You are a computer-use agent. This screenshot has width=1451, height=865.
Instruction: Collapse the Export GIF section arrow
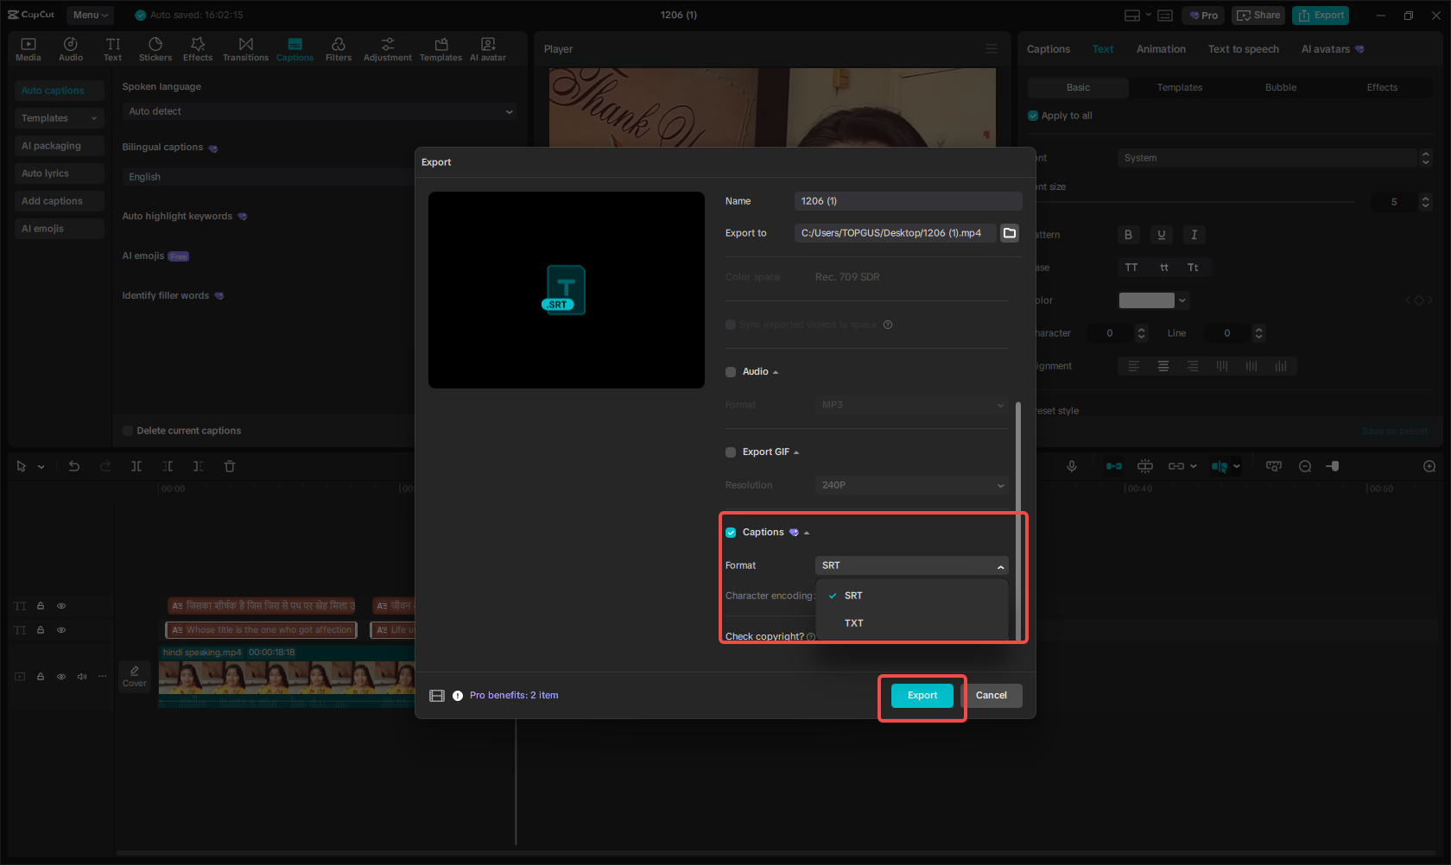pyautogui.click(x=796, y=452)
